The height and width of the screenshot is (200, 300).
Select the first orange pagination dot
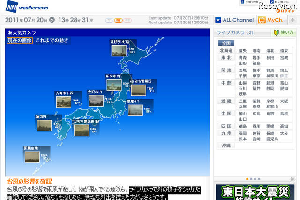coord(247,179)
